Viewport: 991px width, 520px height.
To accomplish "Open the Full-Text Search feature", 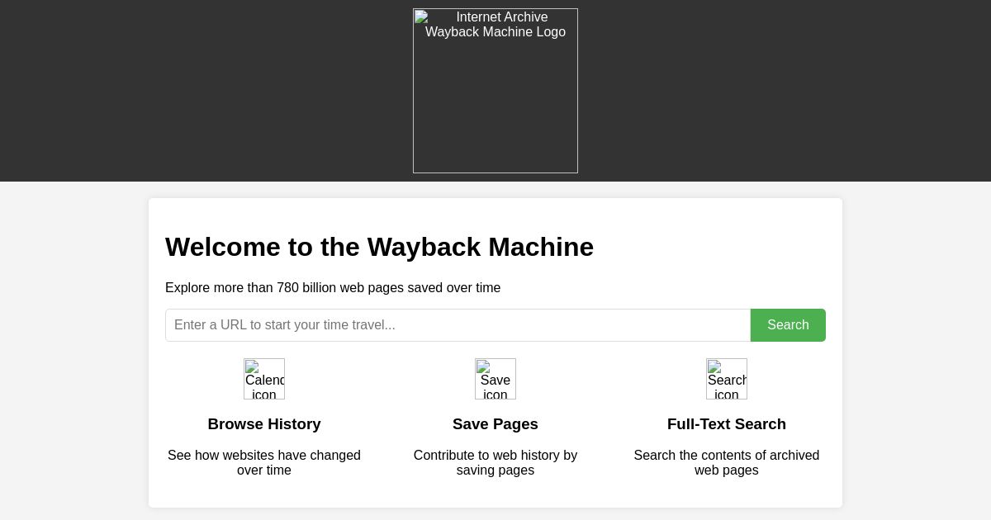I will pos(727,424).
